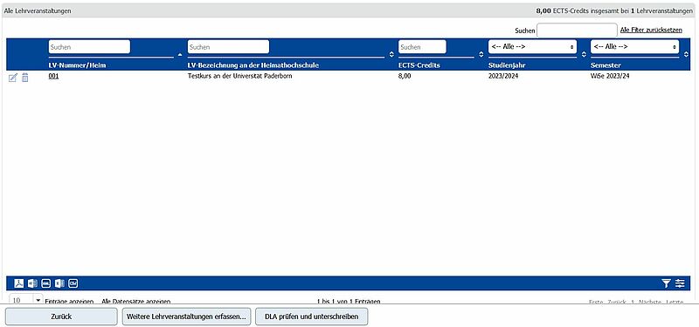Focus the ECTS-Credits search box
This screenshot has height=327, width=699.
coord(422,47)
